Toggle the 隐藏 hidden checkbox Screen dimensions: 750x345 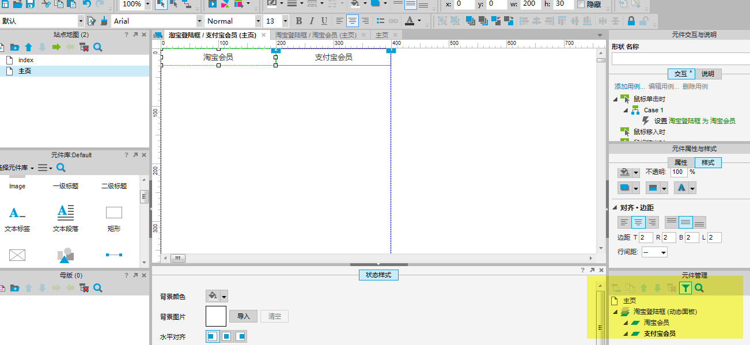(581, 4)
